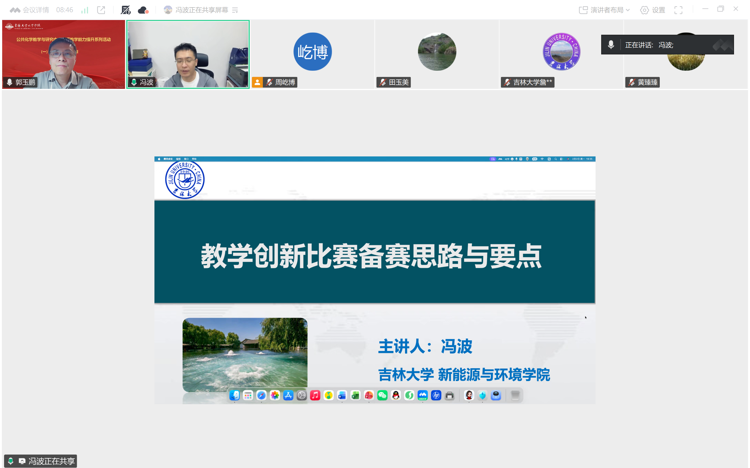Click the subtitles-off icon in top bar
750x468 pixels.
click(125, 10)
